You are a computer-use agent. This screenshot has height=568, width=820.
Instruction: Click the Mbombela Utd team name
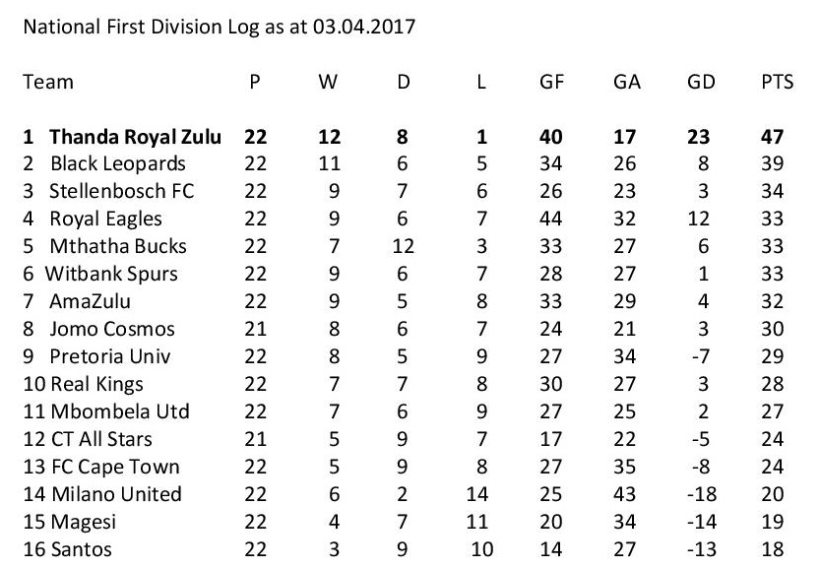coord(119,411)
